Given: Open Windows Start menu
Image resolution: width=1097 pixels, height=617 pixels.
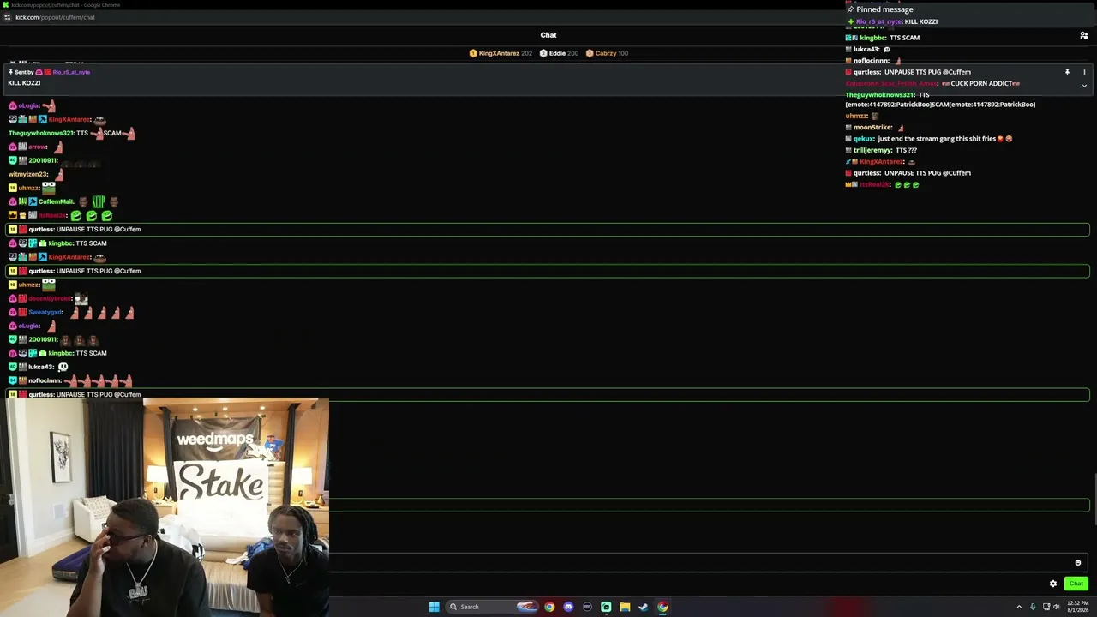Looking at the screenshot, I should pos(434,607).
